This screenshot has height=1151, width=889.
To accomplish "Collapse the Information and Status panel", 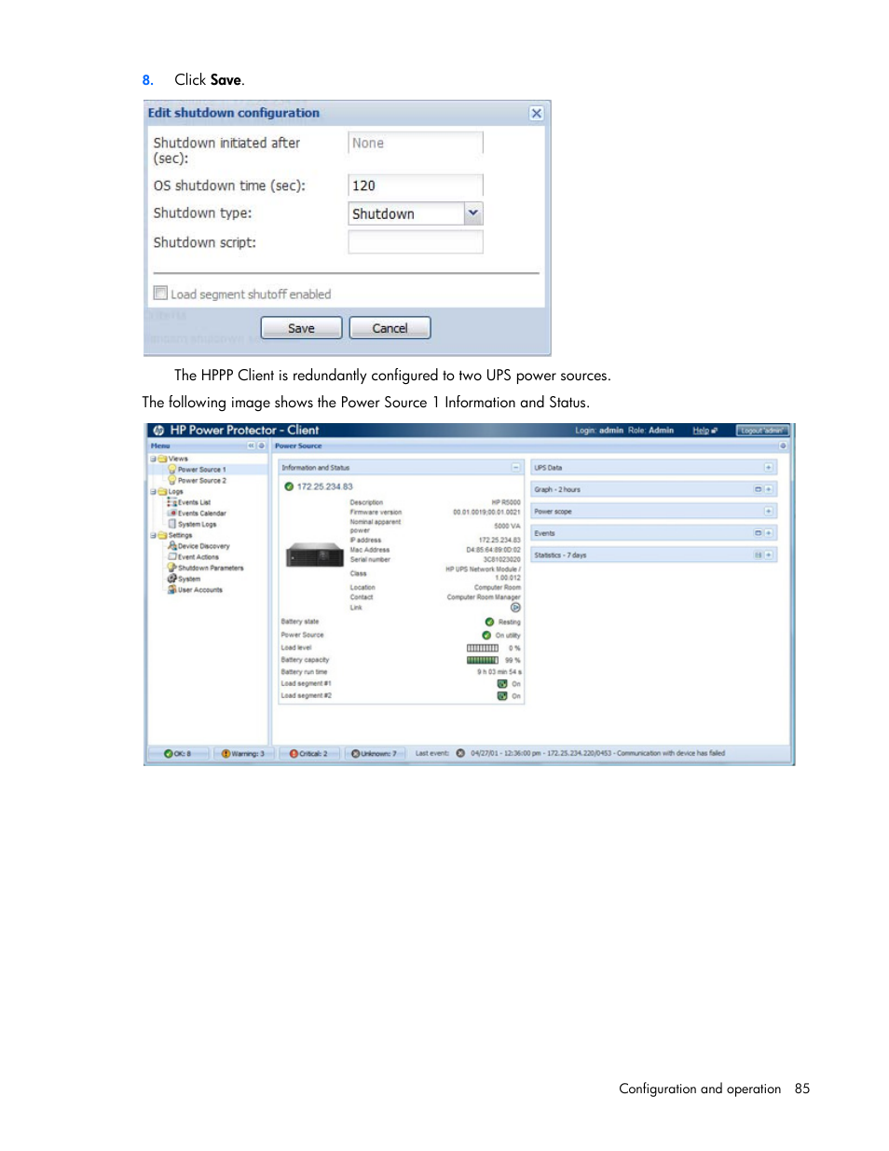I will tap(515, 468).
